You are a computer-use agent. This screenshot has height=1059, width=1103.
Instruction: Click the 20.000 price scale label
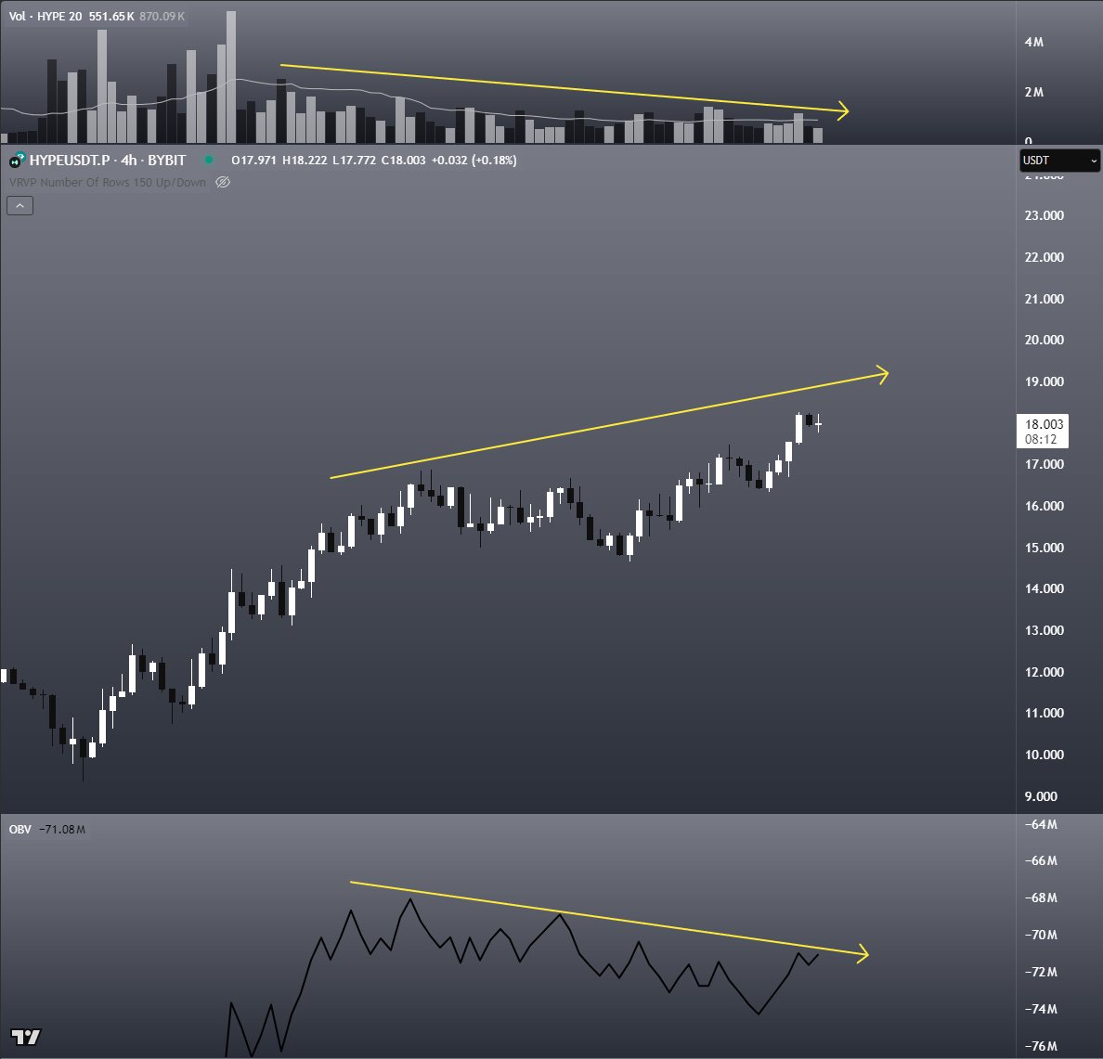coord(1044,340)
